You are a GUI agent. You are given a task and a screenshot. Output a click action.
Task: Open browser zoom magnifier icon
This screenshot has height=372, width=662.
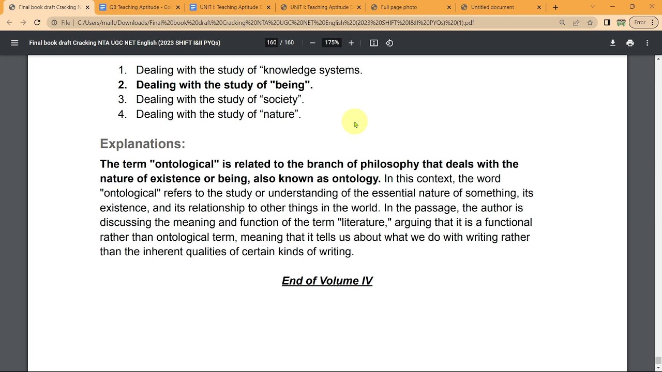coord(562,23)
